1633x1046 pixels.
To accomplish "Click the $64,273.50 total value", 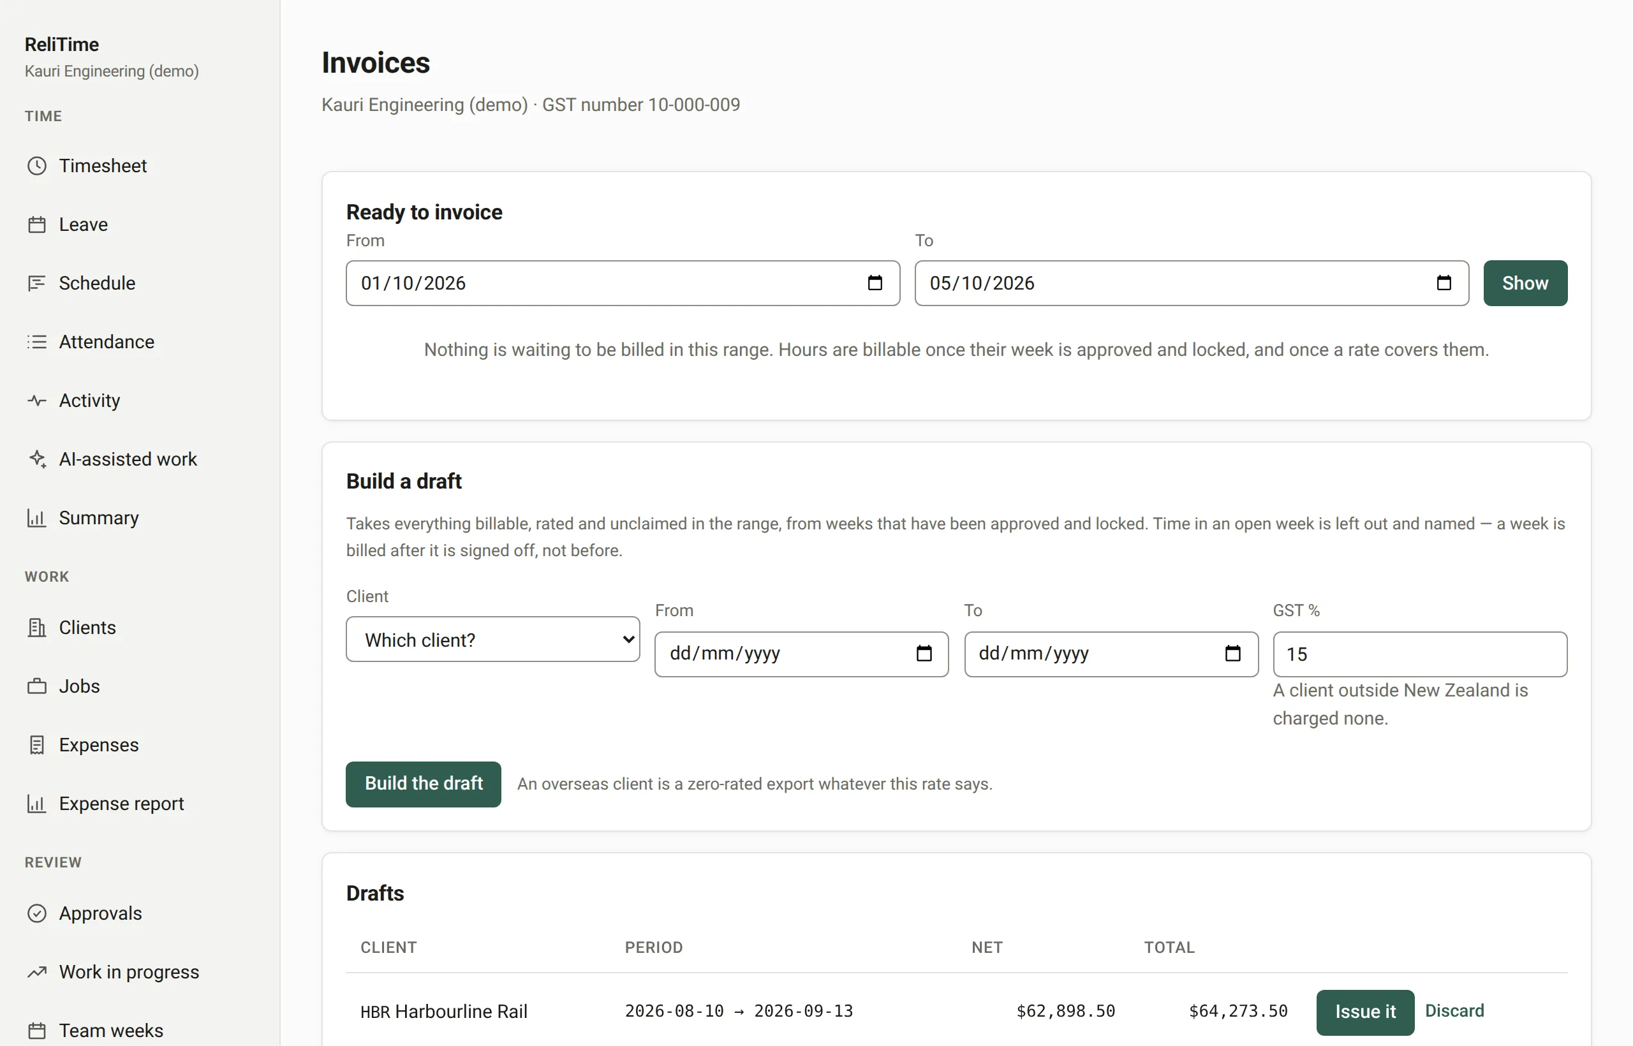I will tap(1238, 1012).
